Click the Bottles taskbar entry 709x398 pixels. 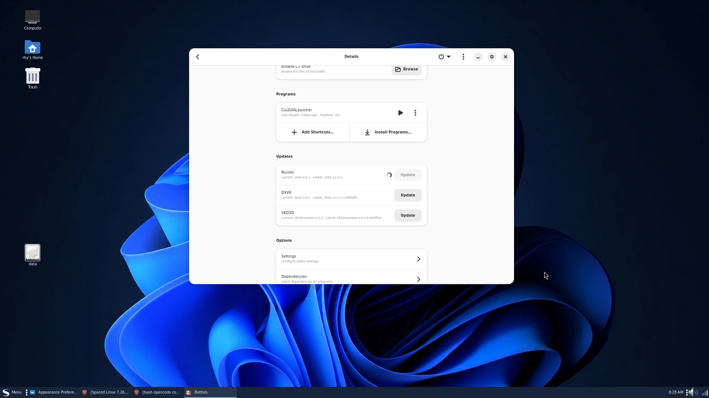(210, 392)
